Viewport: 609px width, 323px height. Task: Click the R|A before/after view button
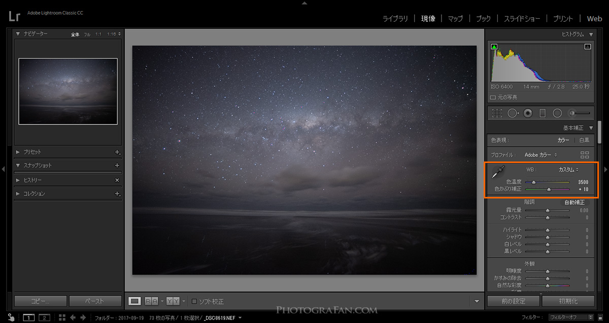(151, 301)
